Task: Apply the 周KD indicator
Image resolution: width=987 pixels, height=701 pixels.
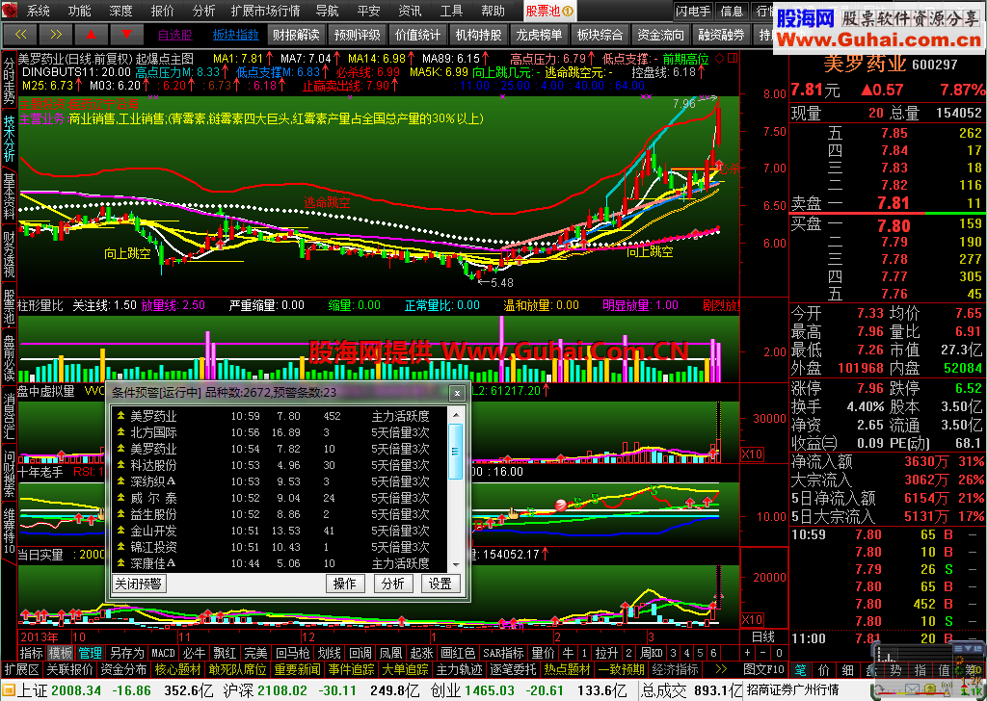Action: [x=652, y=653]
